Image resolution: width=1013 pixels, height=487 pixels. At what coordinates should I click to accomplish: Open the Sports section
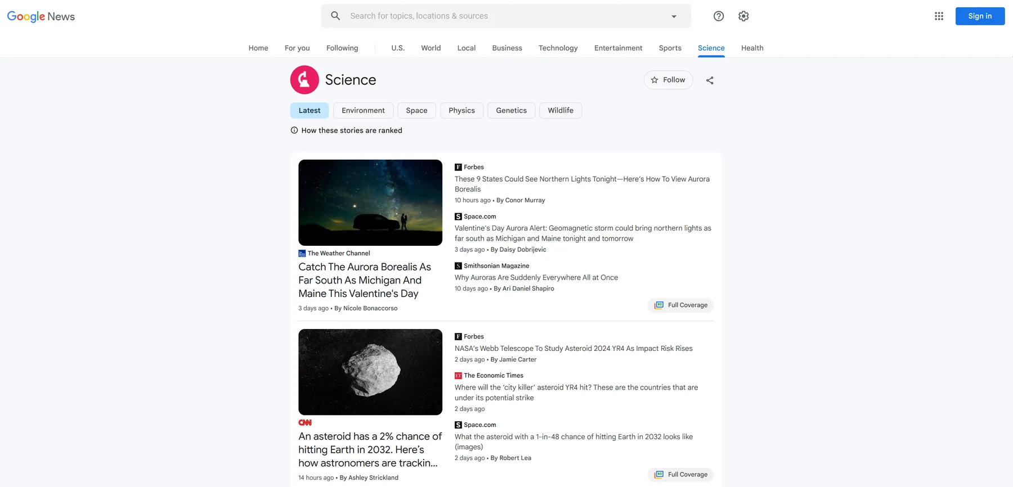(x=670, y=48)
